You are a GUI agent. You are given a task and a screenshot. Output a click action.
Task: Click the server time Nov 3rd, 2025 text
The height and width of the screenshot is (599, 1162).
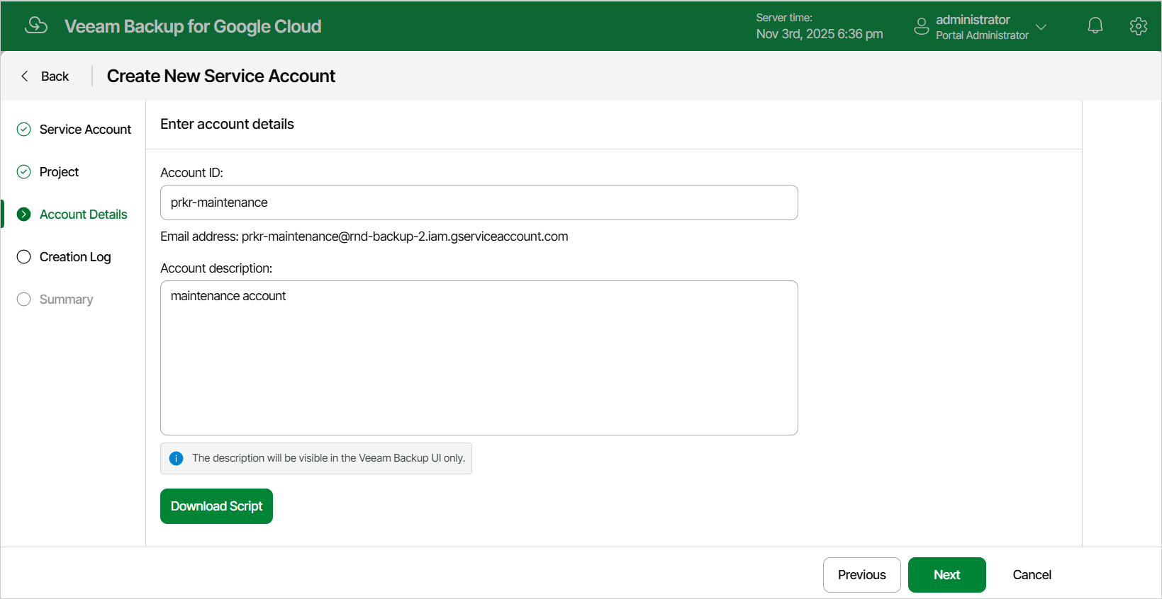tap(820, 34)
